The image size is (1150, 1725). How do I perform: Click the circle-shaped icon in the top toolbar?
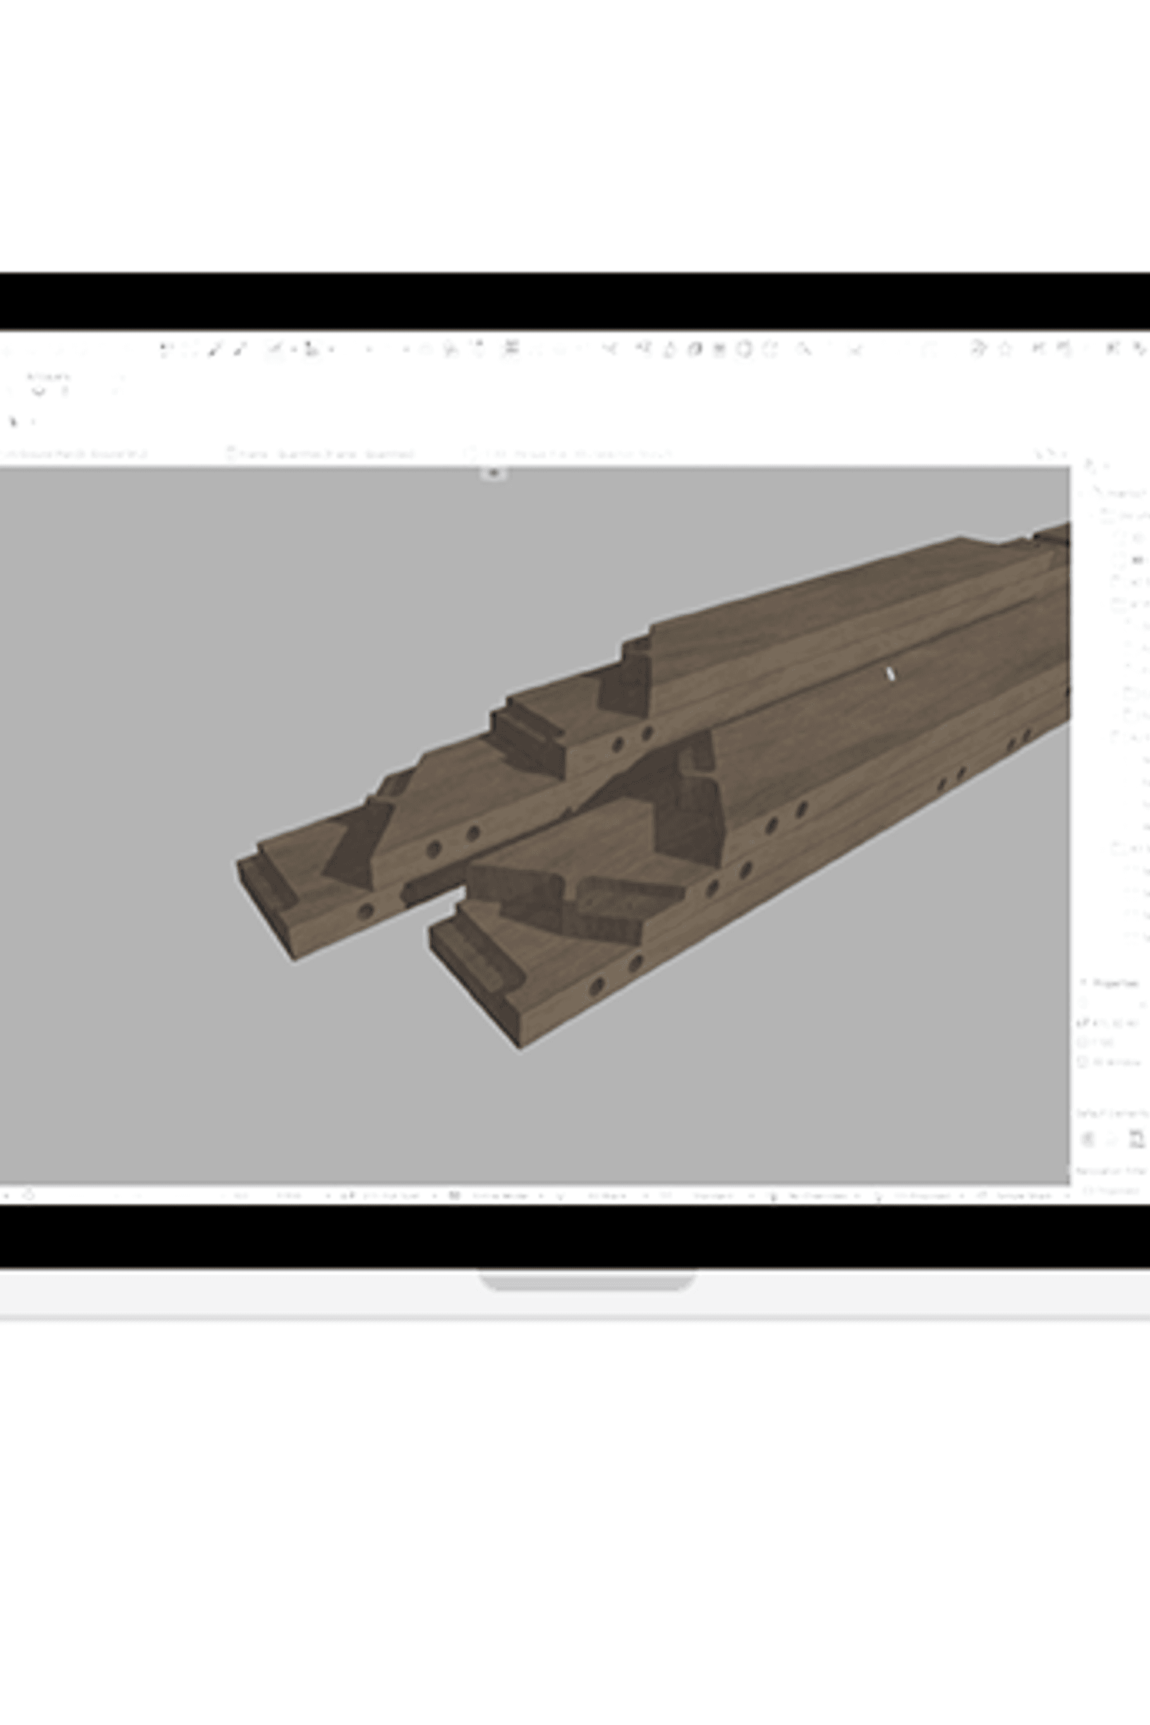tap(744, 349)
